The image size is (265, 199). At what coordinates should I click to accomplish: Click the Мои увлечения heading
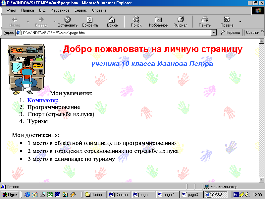[x=71, y=93]
